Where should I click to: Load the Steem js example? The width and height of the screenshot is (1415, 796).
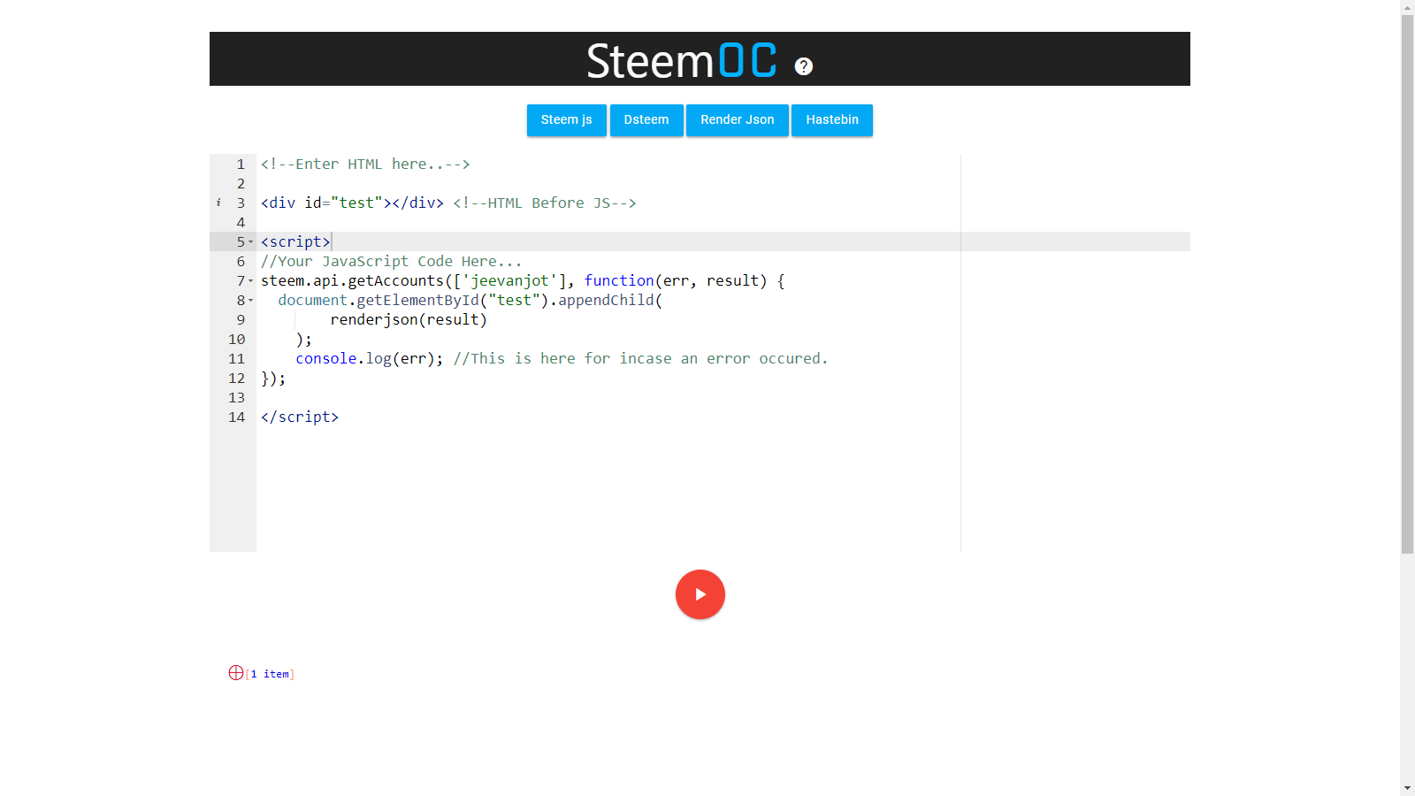tap(567, 120)
